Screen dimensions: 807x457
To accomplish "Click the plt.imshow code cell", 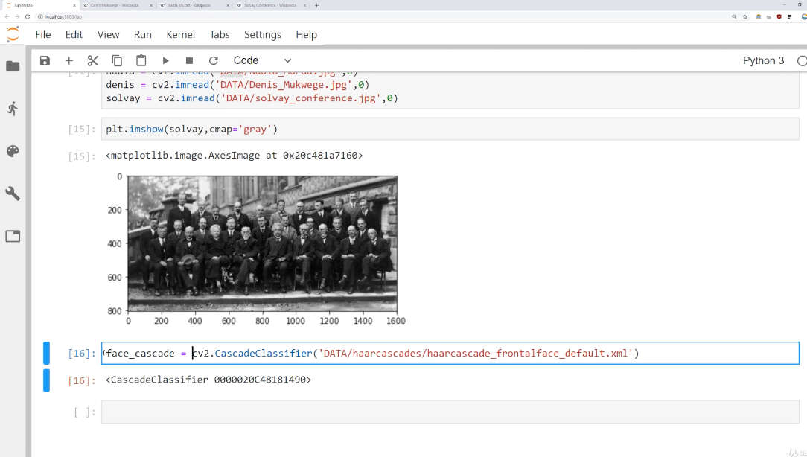I will [x=450, y=130].
